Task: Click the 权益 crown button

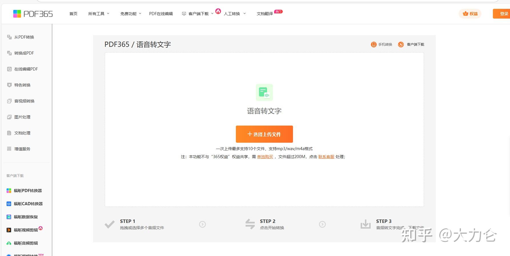Action: [470, 14]
